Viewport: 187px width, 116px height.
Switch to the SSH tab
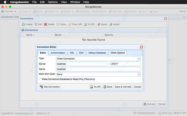(81, 53)
